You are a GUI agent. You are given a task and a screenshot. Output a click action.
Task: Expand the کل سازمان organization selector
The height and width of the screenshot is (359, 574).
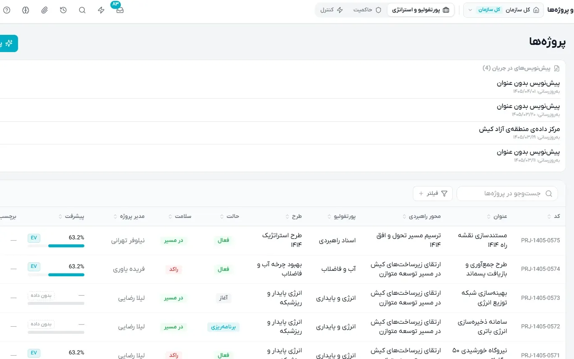(504, 10)
